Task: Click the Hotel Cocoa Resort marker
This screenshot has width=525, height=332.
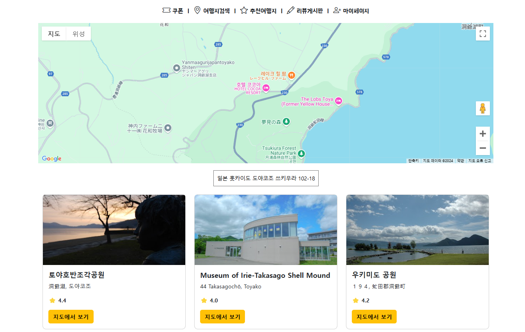Action: [266, 88]
